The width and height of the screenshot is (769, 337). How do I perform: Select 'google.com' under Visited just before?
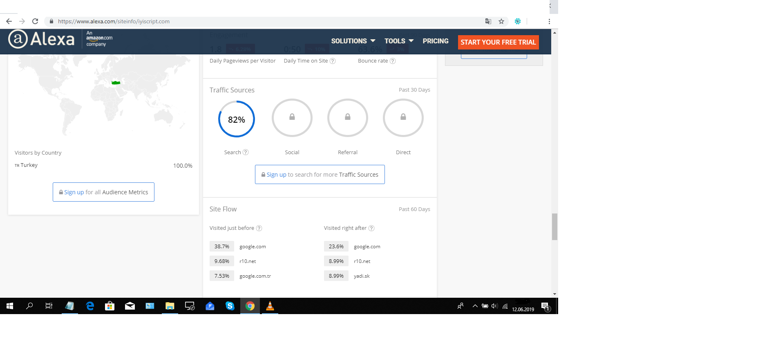point(253,247)
